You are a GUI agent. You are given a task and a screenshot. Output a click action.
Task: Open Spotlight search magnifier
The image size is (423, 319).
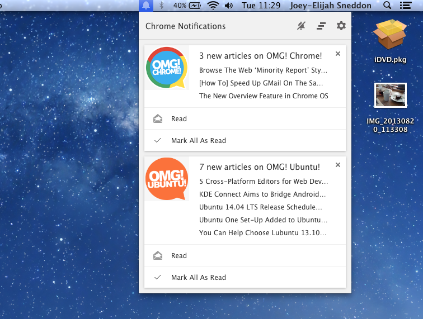pos(387,6)
